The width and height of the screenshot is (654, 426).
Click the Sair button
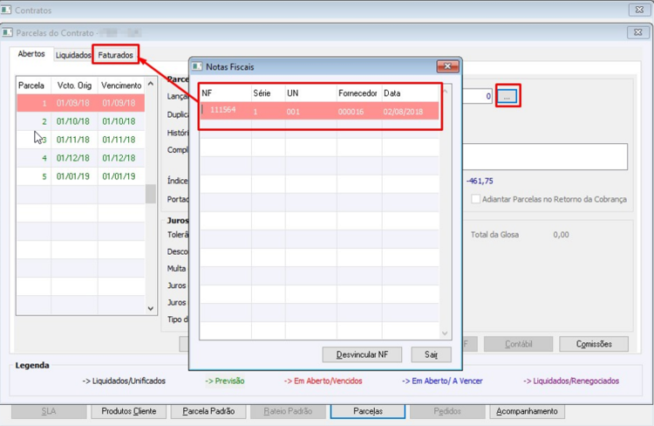pyautogui.click(x=431, y=354)
